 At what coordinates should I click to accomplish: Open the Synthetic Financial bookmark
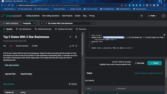coord(75,9)
